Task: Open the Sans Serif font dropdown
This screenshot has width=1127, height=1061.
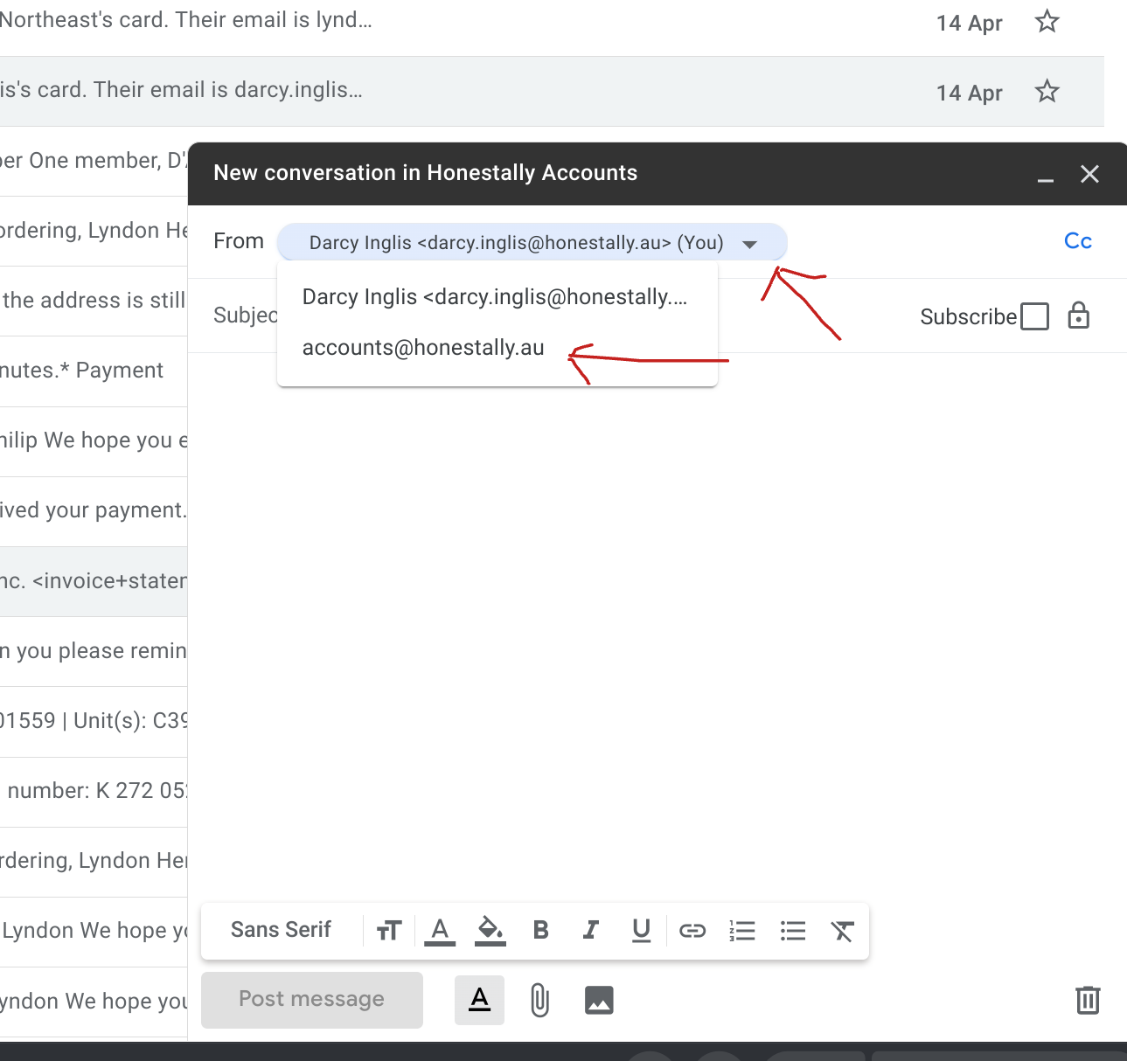Action: click(281, 930)
